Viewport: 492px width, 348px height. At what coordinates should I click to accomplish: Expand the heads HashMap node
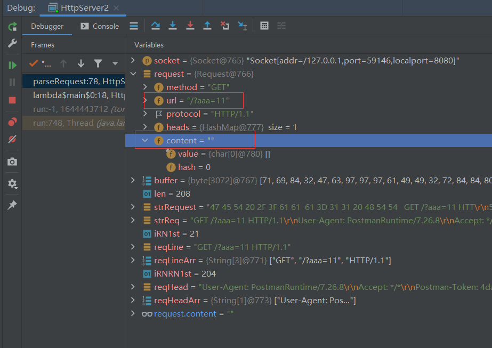(x=145, y=127)
